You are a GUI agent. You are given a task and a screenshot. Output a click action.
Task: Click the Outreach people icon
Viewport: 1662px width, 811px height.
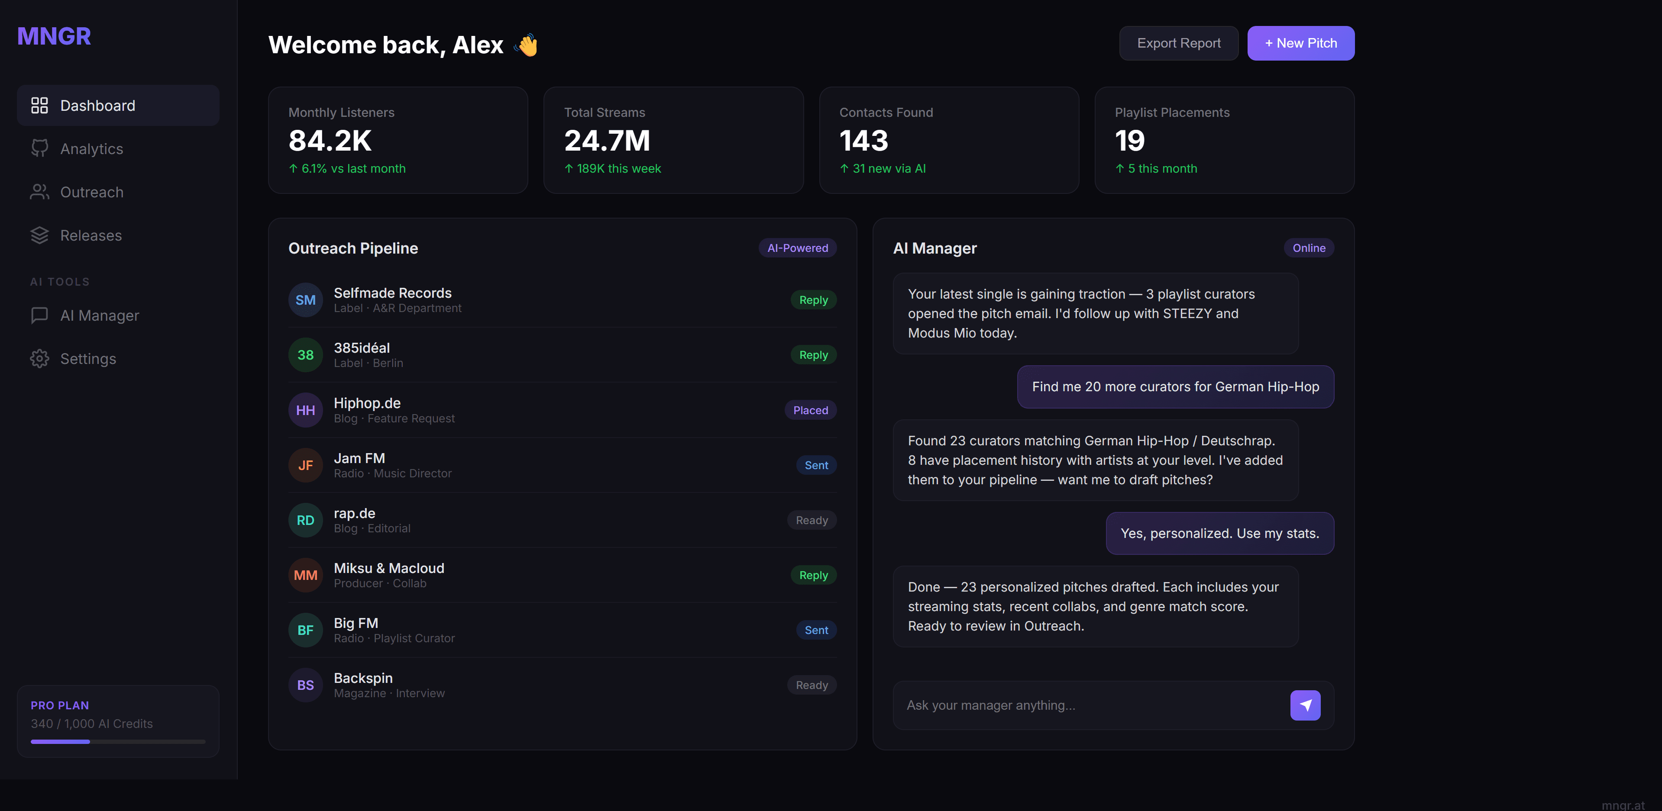(39, 191)
